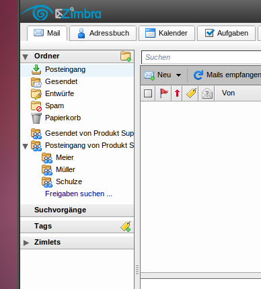
Task: Click the Zimbra logo
Action: [x=61, y=13]
